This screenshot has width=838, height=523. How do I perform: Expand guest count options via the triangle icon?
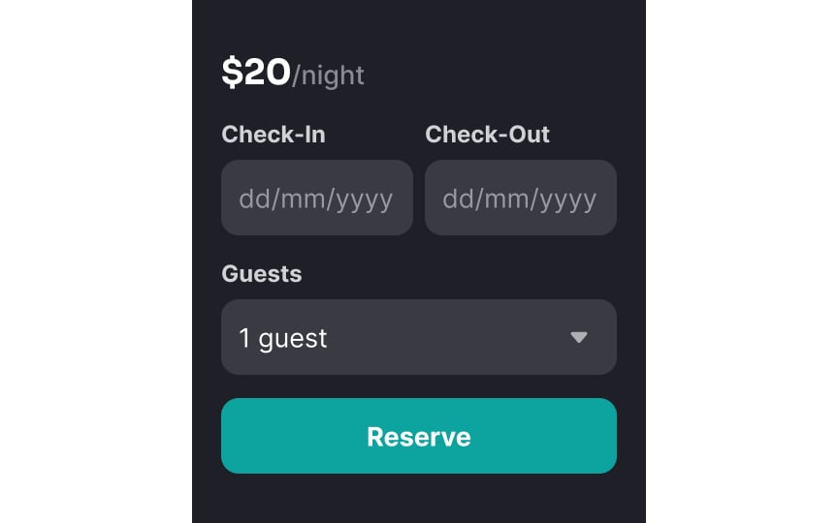pos(578,337)
